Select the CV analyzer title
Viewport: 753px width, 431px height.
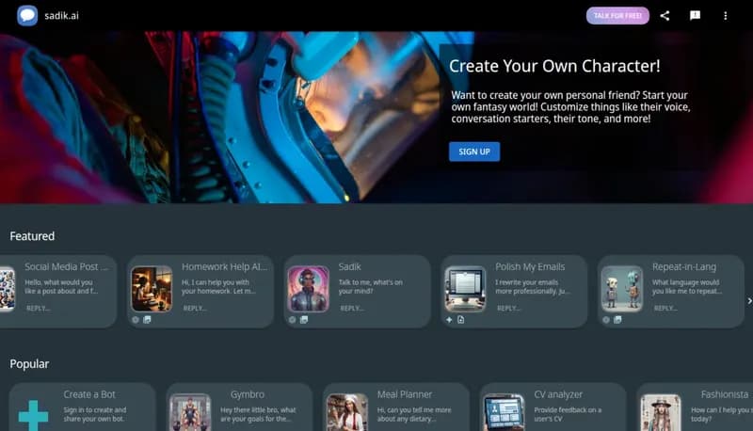tap(558, 394)
